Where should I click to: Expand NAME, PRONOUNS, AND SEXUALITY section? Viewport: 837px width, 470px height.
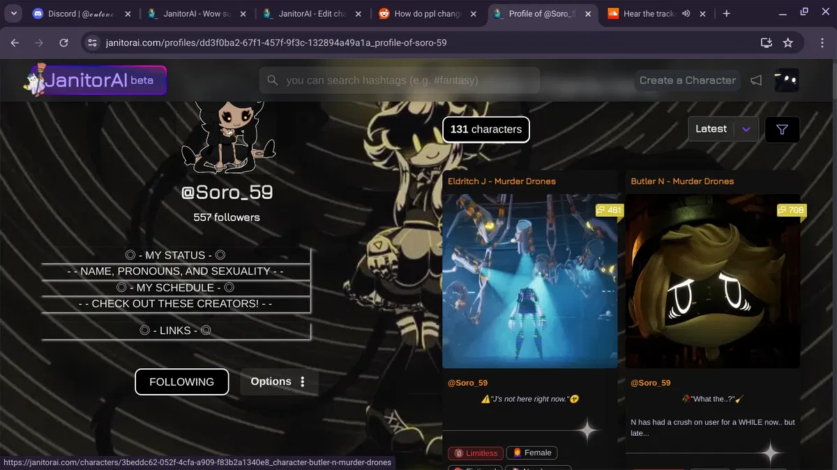175,271
